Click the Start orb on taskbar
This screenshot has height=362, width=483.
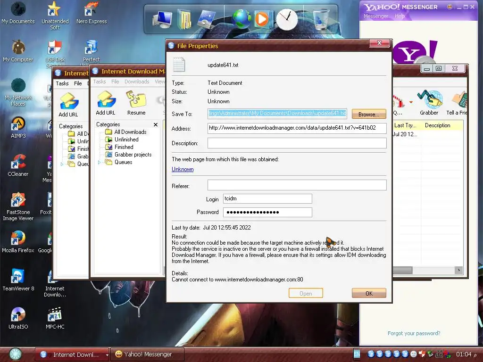click(15, 354)
